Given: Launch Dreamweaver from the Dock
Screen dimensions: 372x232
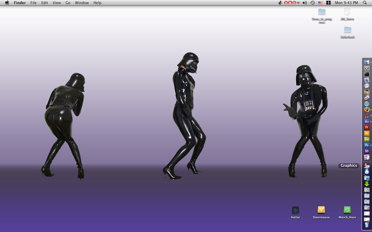Looking at the screenshot, I should coord(366,139).
